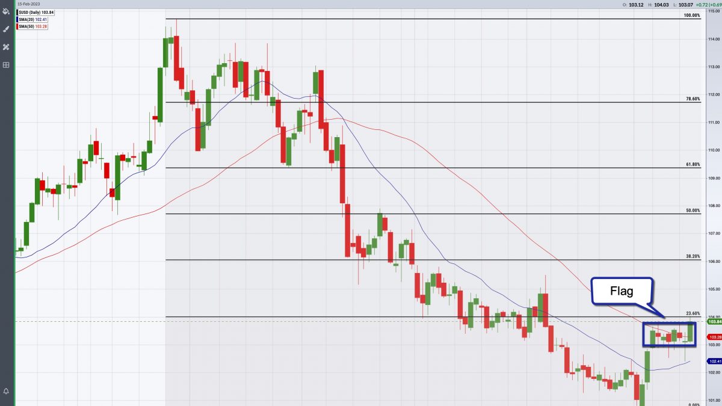Click the 101.00 price axis label
Image resolution: width=722 pixels, height=406 pixels.
[715, 400]
